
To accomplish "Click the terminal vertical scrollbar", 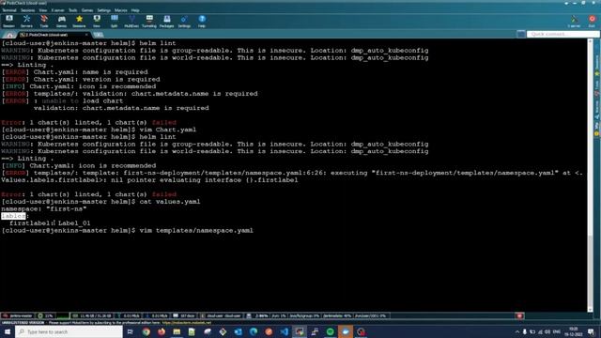I will 591,175.
